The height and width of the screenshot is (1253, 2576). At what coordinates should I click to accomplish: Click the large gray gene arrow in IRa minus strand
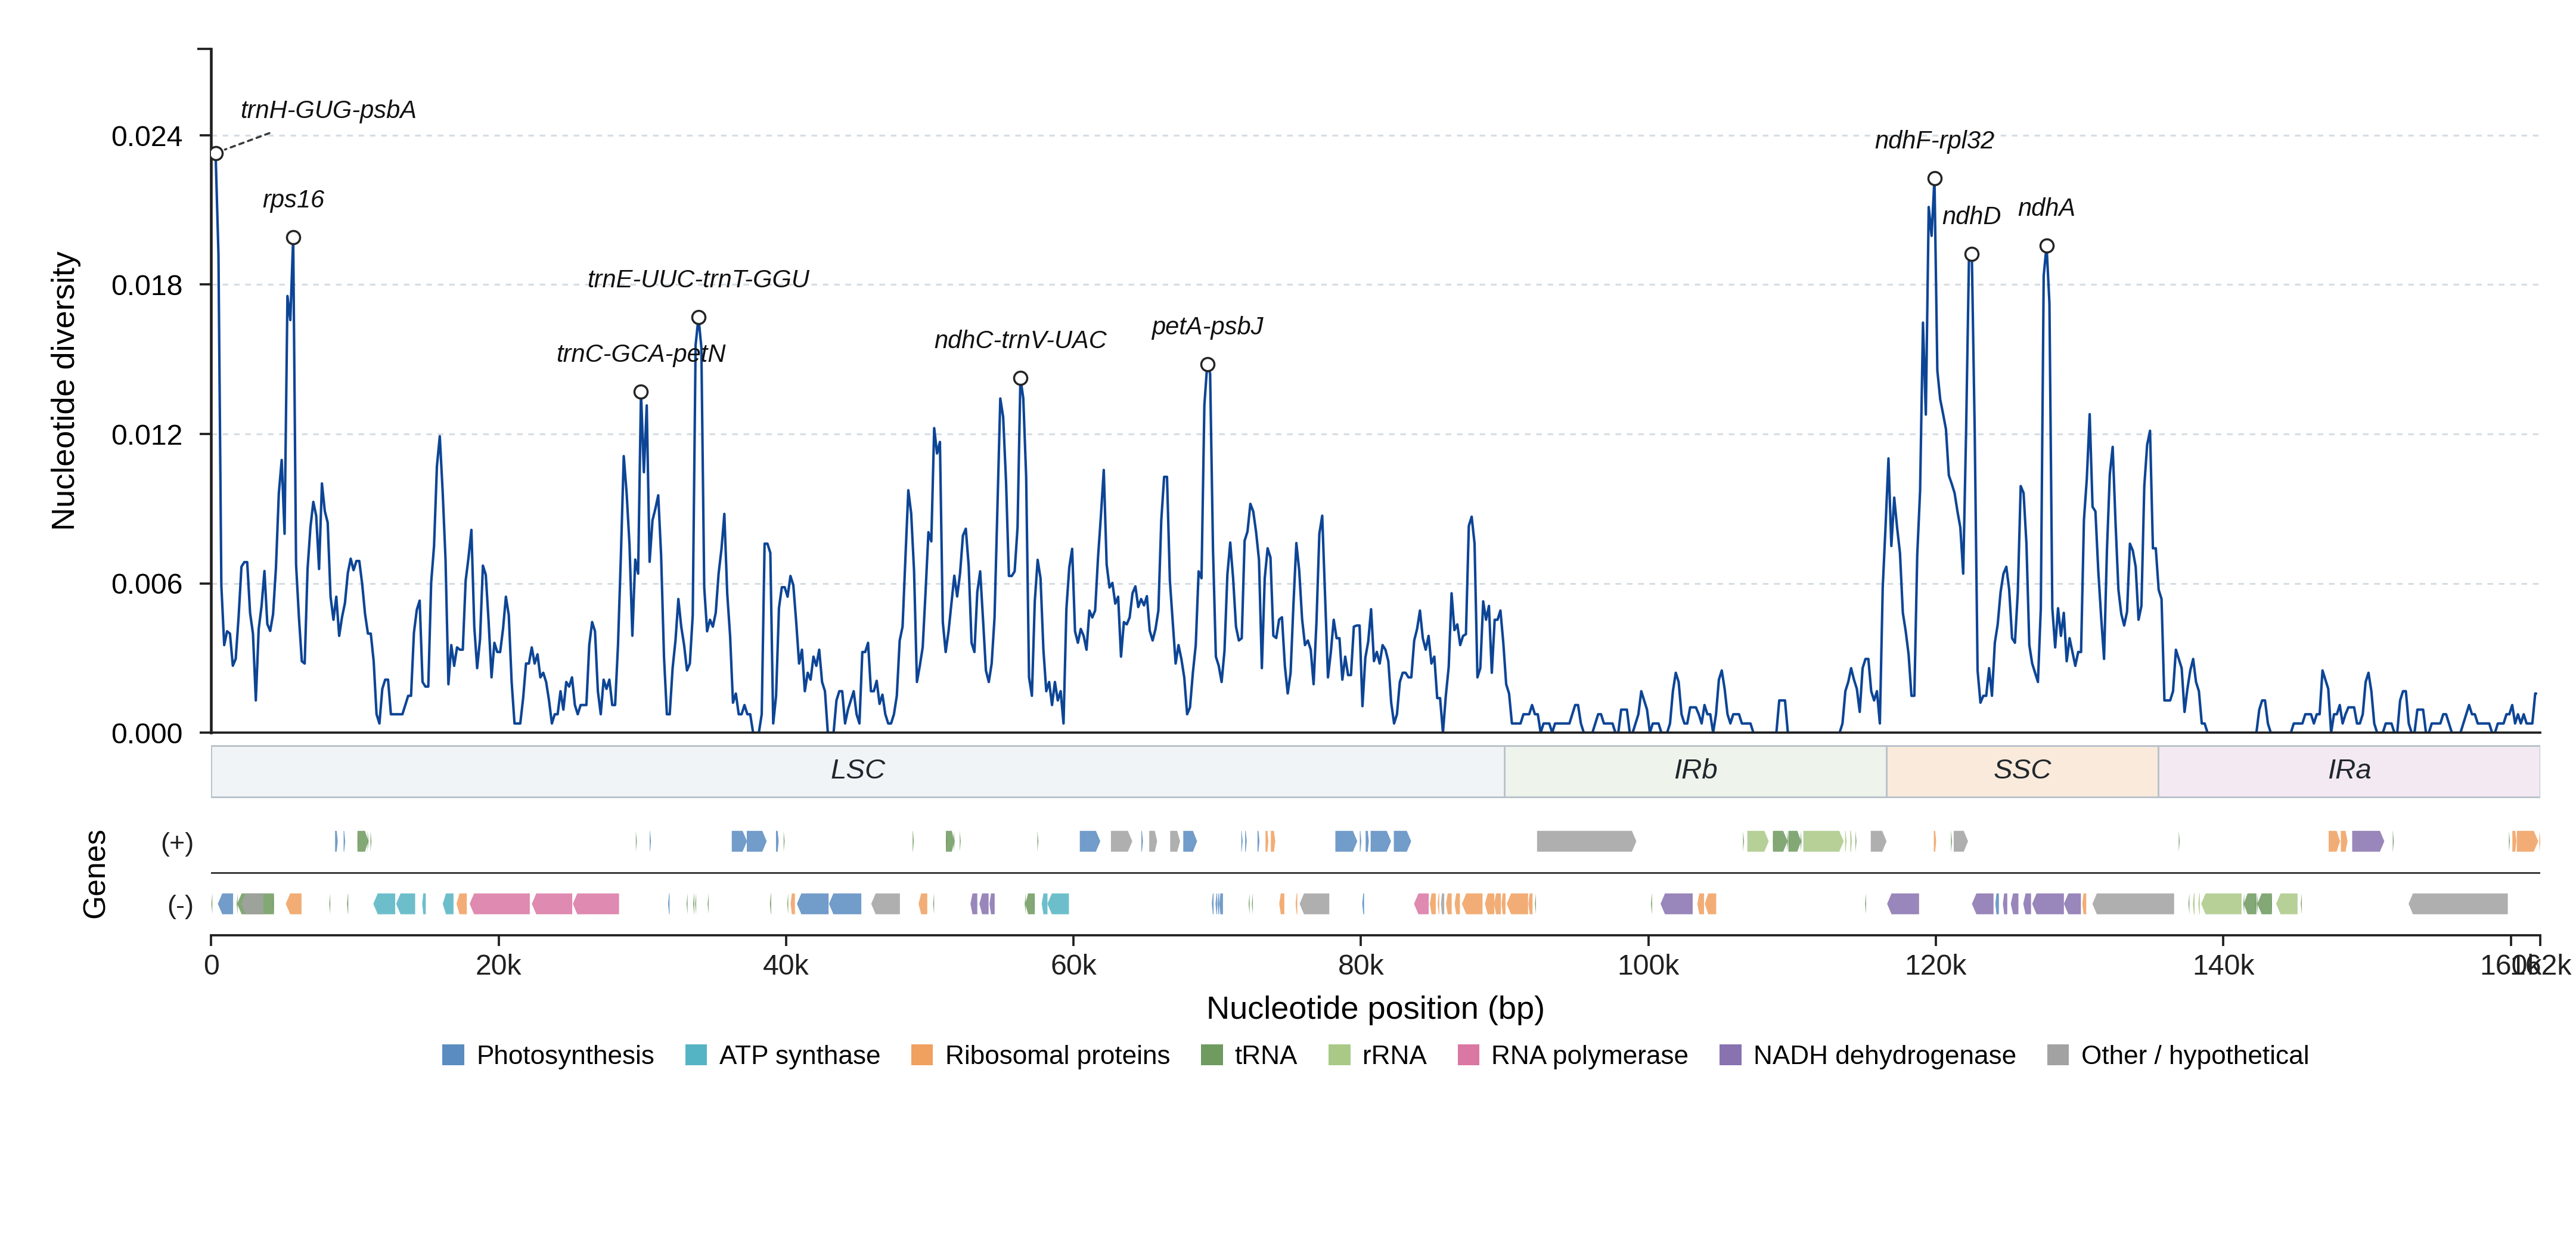pos(2458,904)
